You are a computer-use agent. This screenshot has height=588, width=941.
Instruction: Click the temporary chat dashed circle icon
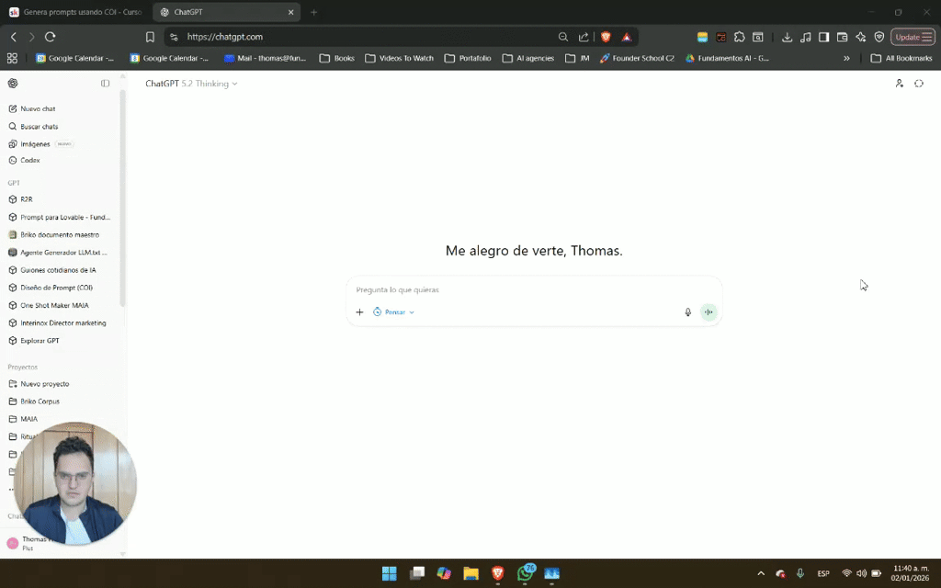point(919,84)
